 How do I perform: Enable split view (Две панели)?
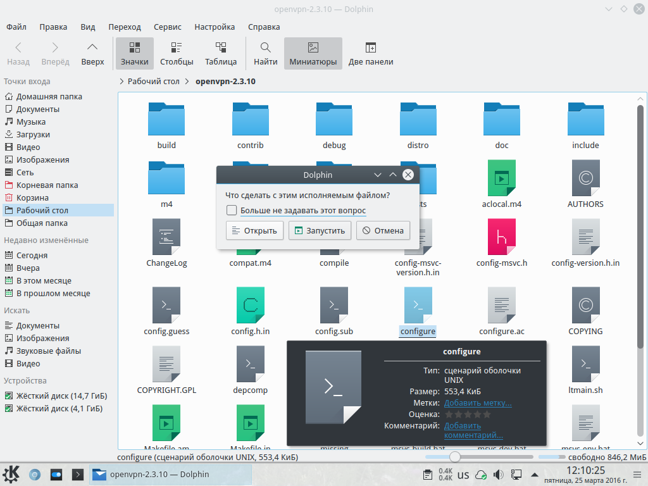371,54
